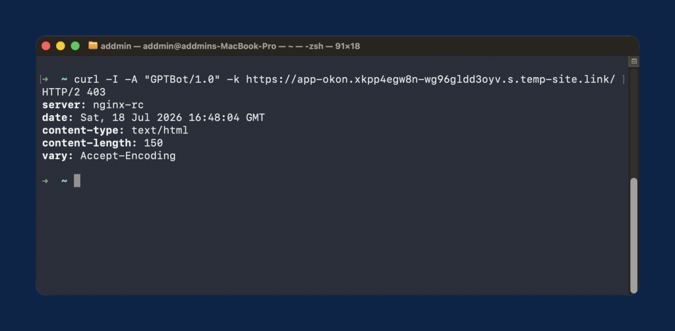Click the content-length: 150 line
The width and height of the screenshot is (675, 331).
pyautogui.click(x=102, y=143)
